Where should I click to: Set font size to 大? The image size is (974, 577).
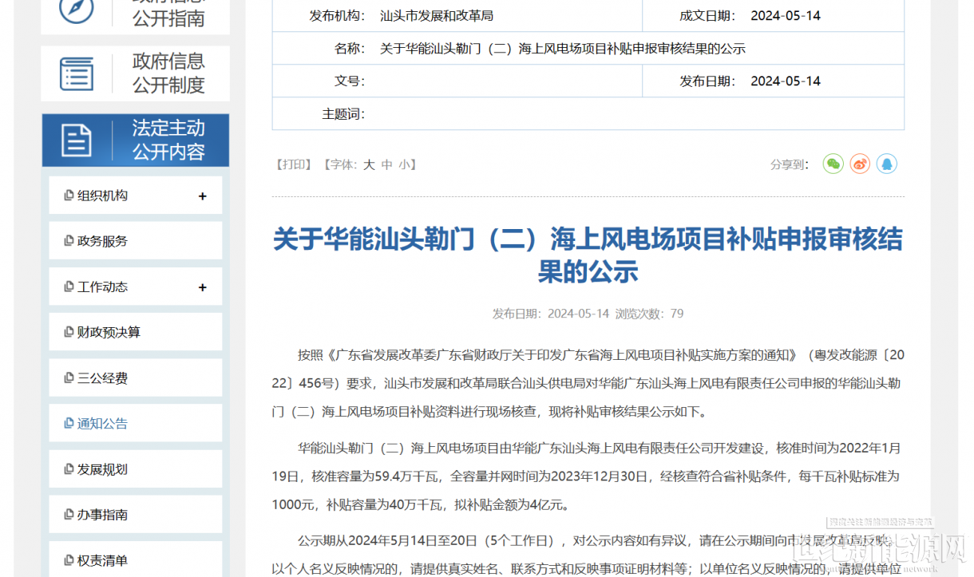point(369,164)
